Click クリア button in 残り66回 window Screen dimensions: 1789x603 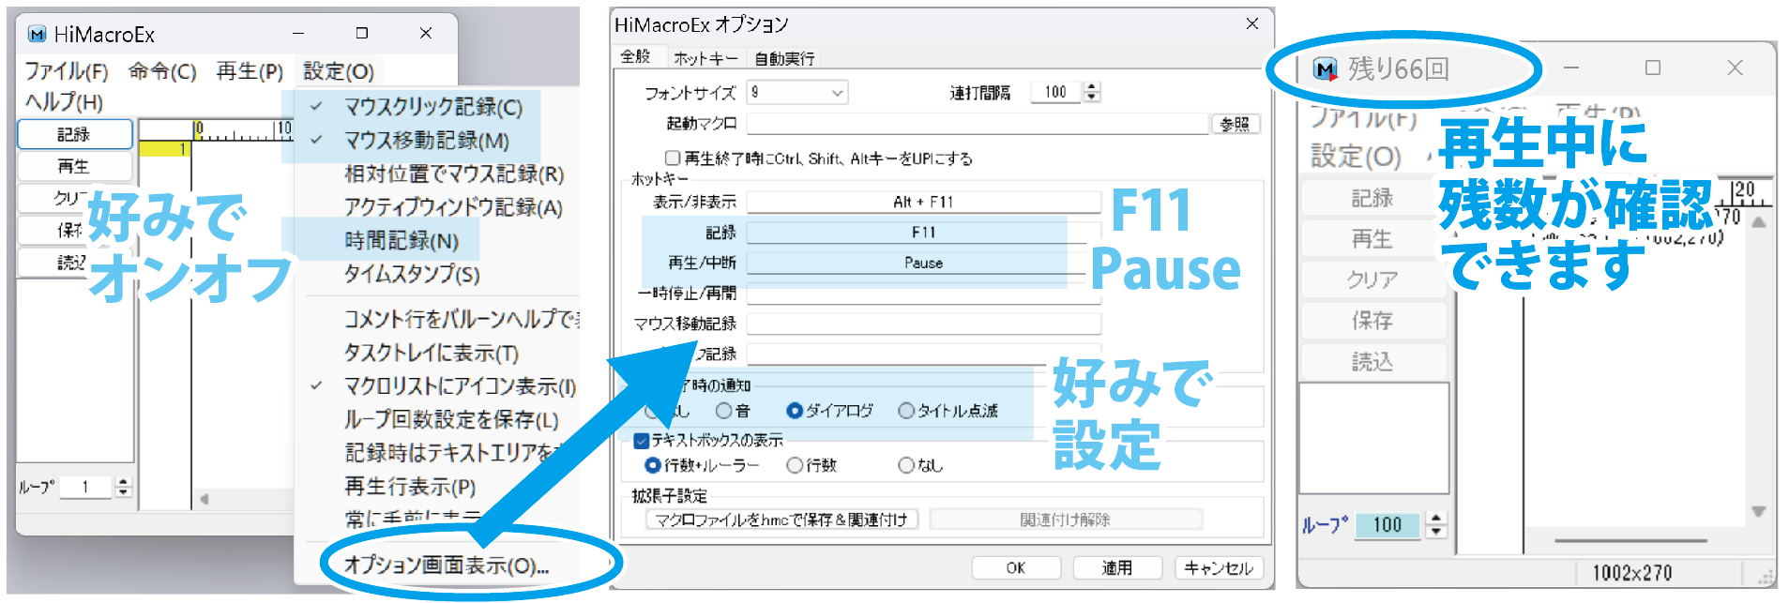tap(1372, 279)
